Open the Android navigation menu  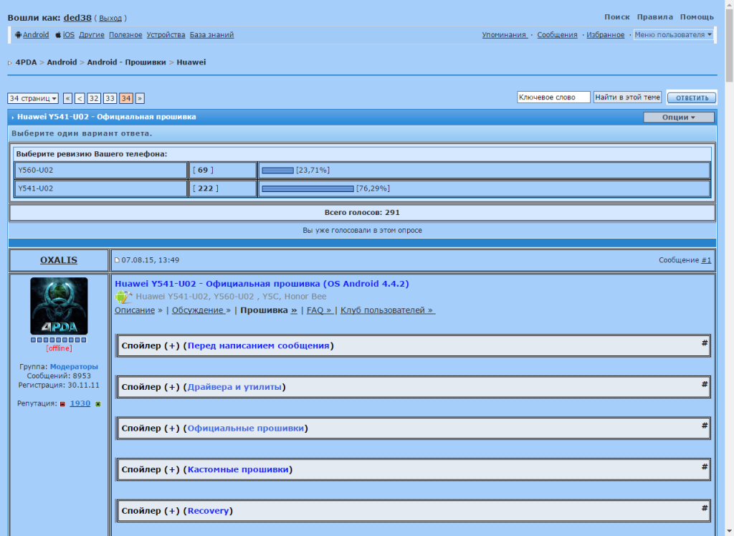pos(36,35)
